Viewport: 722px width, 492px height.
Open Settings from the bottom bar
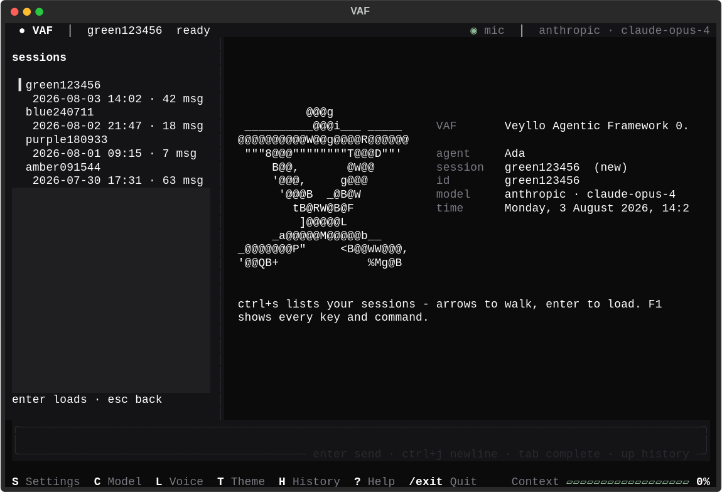46,481
